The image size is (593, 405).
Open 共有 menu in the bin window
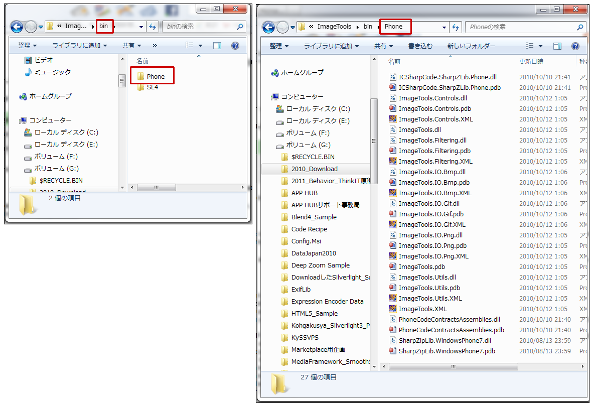(131, 46)
